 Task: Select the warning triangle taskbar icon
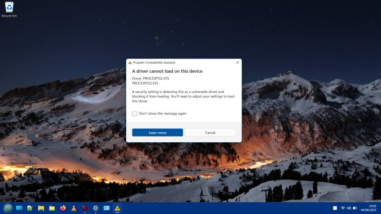click(117, 208)
